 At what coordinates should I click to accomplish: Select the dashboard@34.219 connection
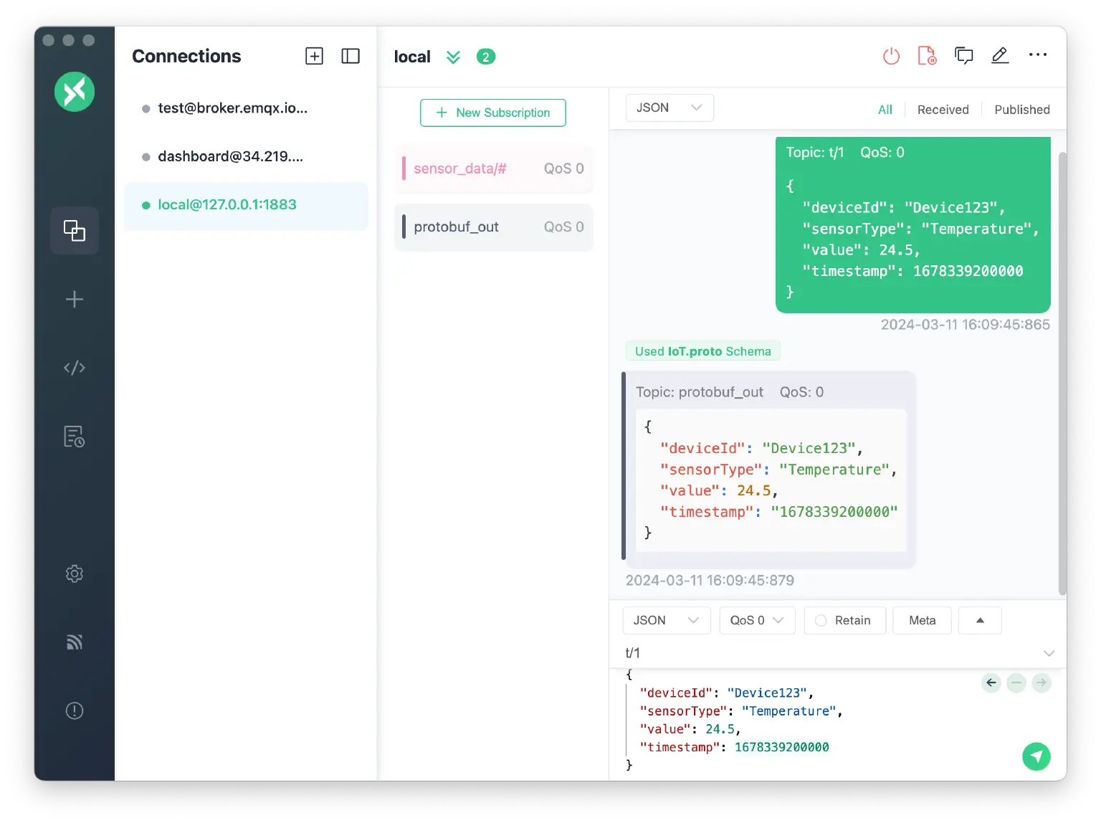[x=230, y=156]
